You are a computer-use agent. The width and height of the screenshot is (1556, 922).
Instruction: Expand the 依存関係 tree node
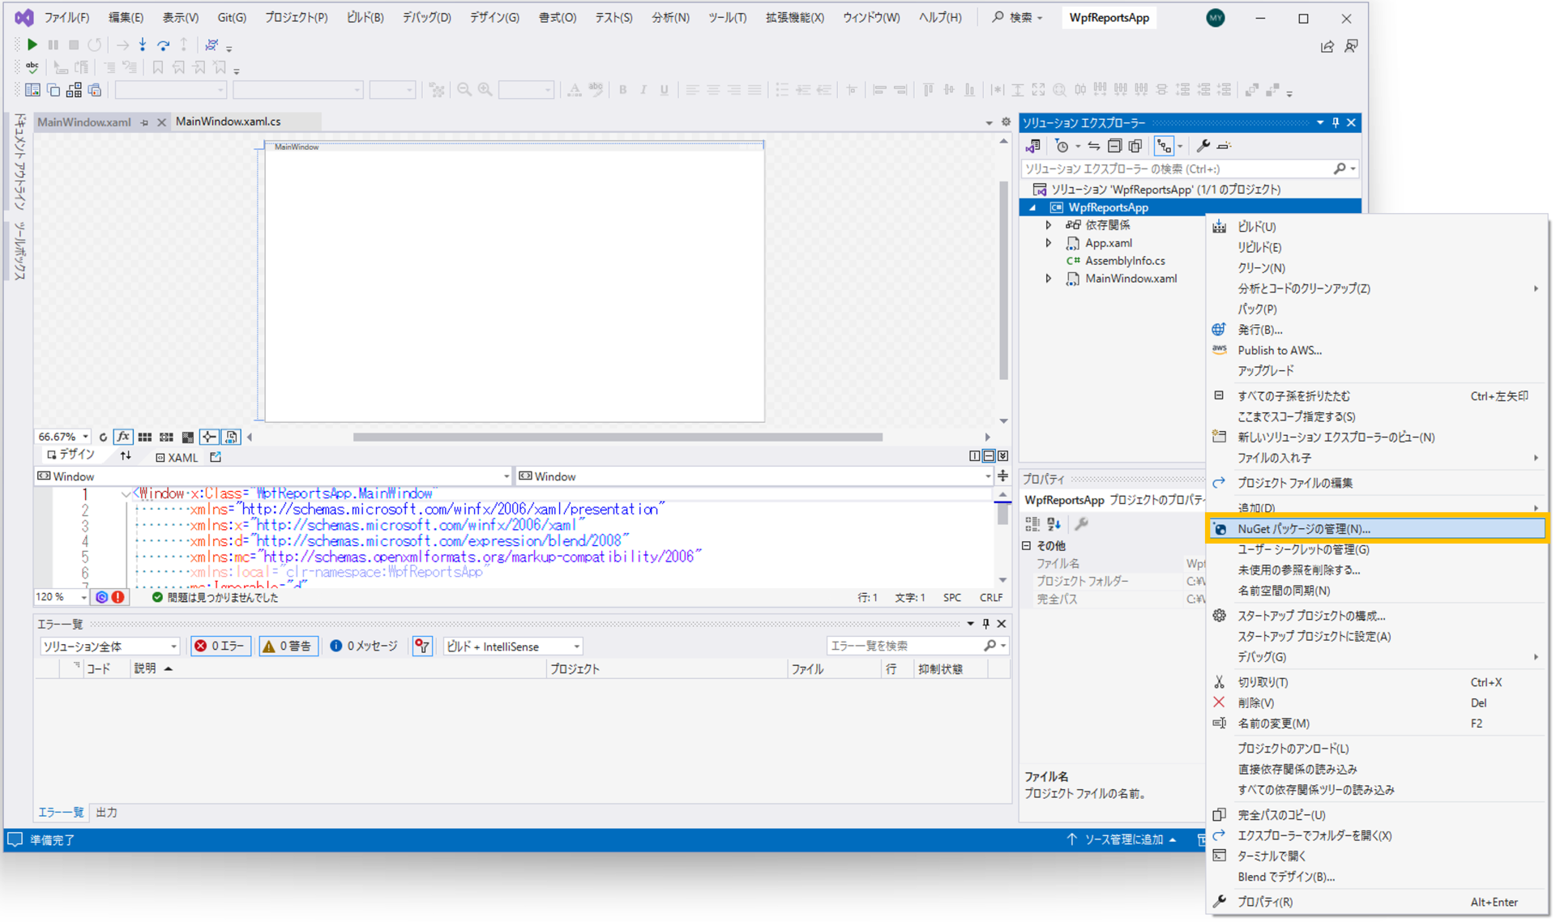pos(1049,225)
